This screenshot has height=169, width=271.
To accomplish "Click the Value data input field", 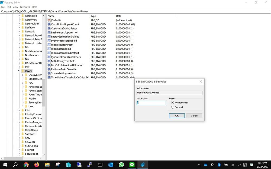I will point(151,103).
